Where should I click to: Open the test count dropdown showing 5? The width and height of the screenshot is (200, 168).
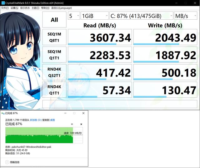pyautogui.click(x=74, y=16)
